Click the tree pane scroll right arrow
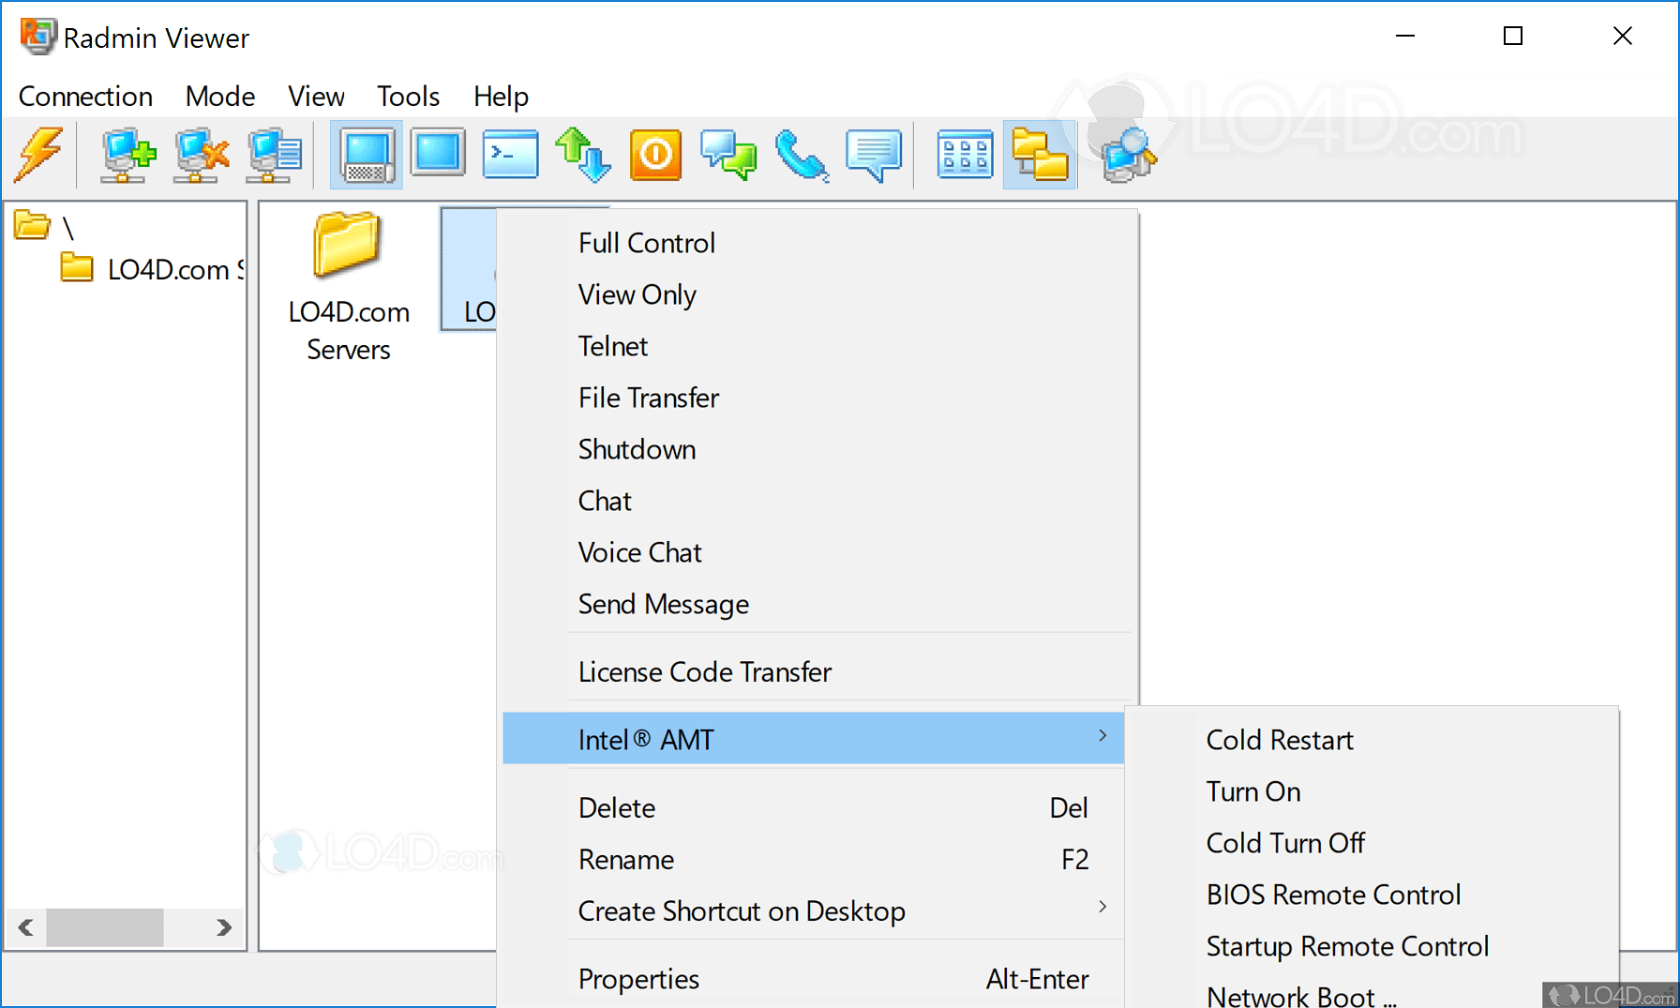 point(223,927)
